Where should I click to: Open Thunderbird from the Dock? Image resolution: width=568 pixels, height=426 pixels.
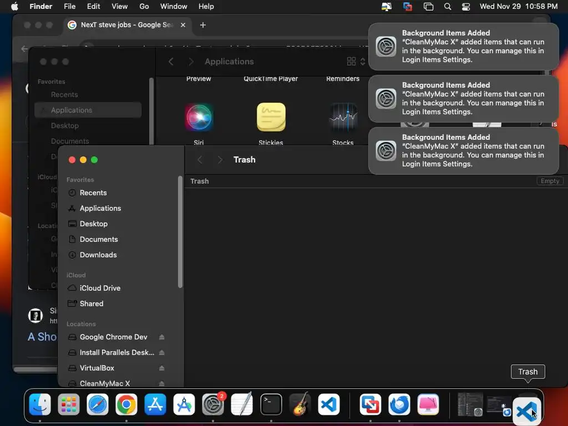click(399, 404)
